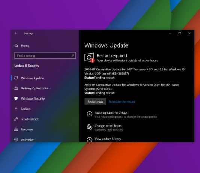Screen dimensions: 200x173
Task: Click the Restart required heading
Action: (x=112, y=55)
